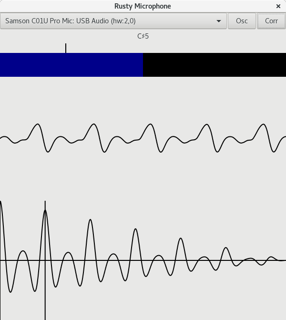Click the pitch tick mark above blue bar
The image size is (286, 320).
point(66,48)
